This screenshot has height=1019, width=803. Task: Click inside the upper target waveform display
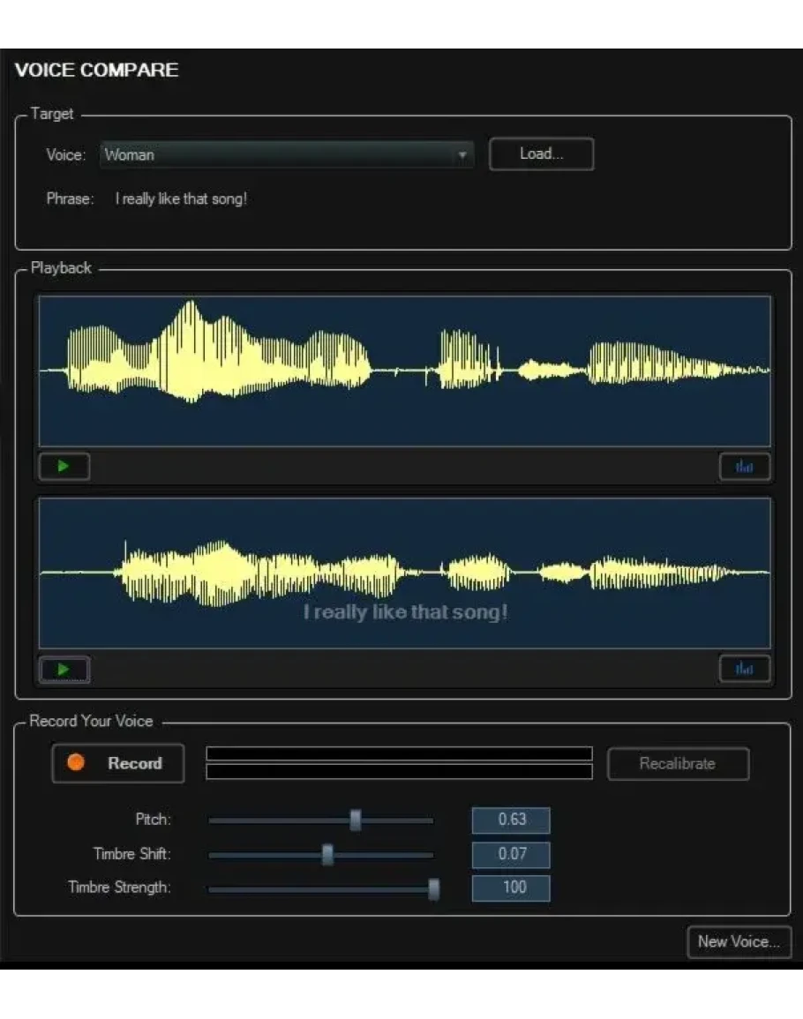point(404,371)
